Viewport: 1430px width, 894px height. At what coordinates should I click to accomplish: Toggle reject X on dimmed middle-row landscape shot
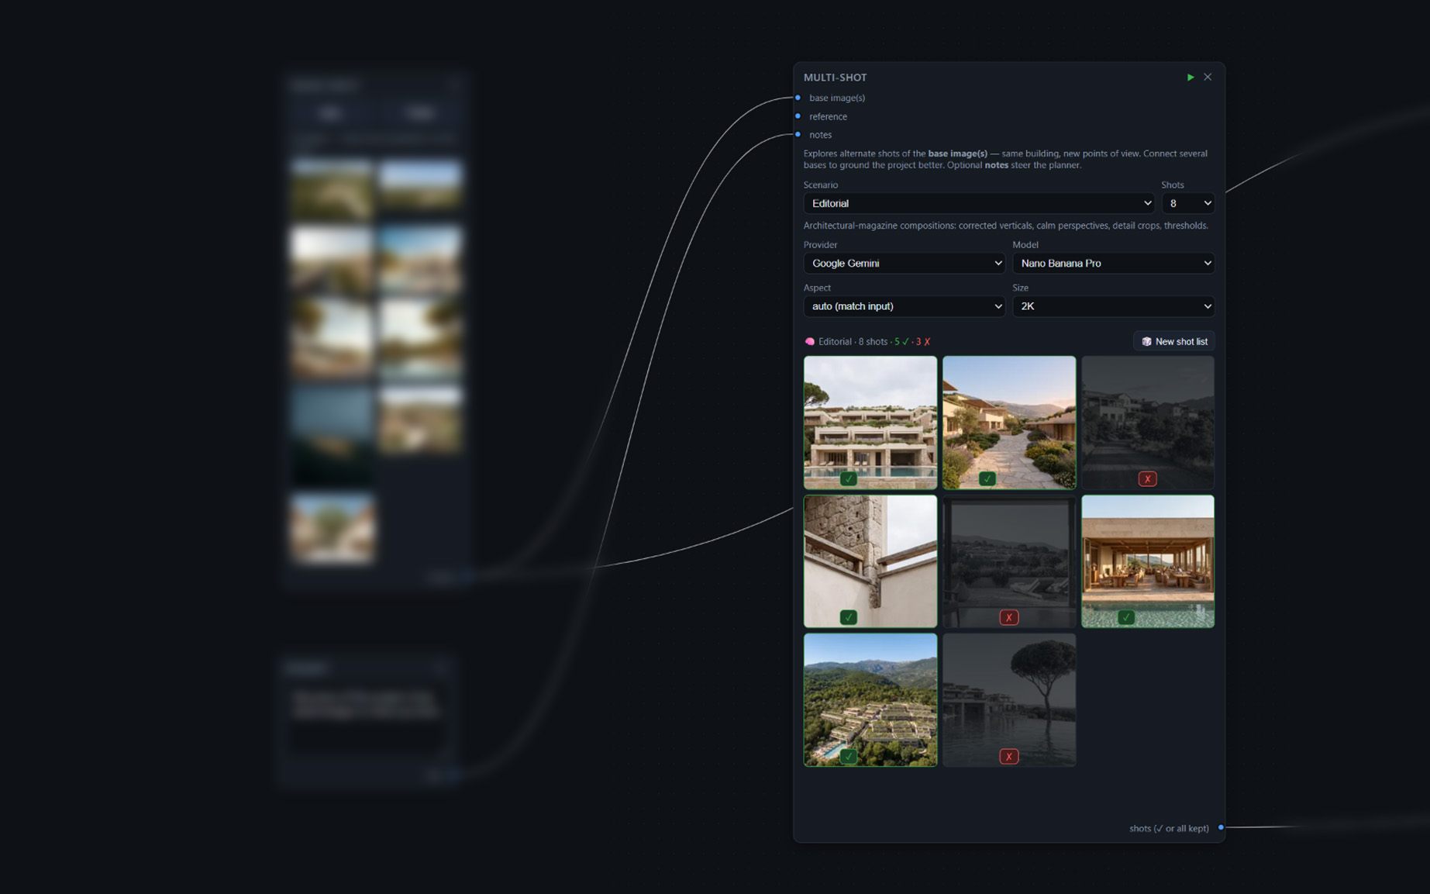[1009, 617]
